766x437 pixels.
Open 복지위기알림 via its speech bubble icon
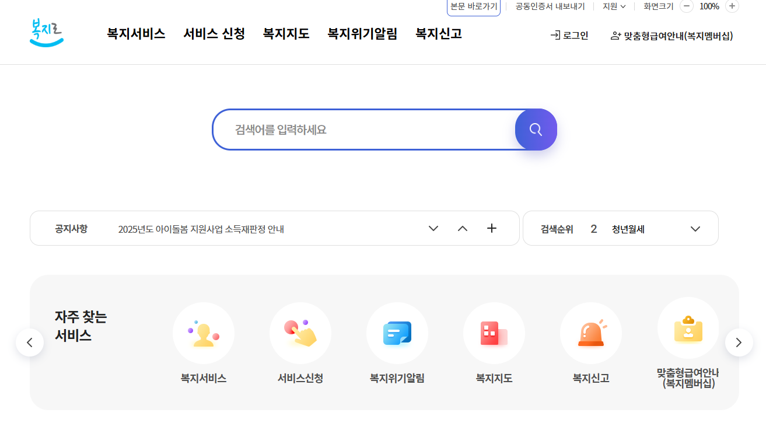[x=397, y=333]
